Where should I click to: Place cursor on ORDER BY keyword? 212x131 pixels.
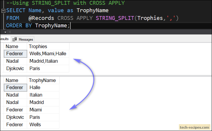click(19, 26)
